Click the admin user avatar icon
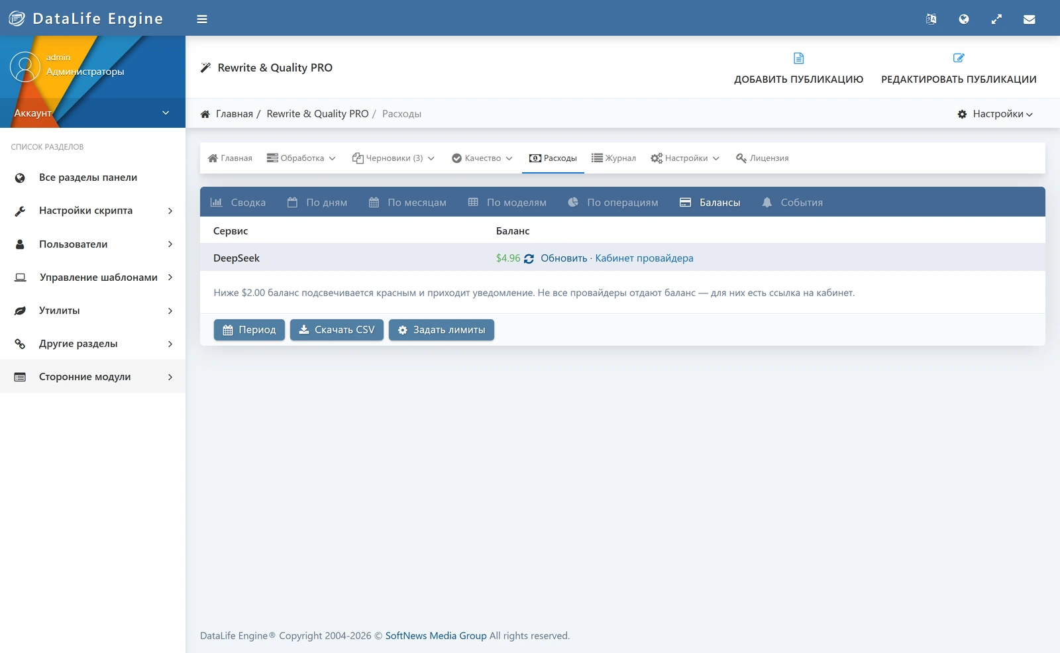 (25, 67)
